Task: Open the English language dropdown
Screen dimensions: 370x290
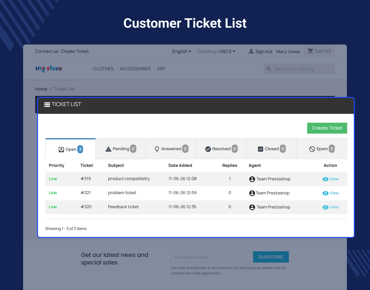Action: click(x=181, y=51)
